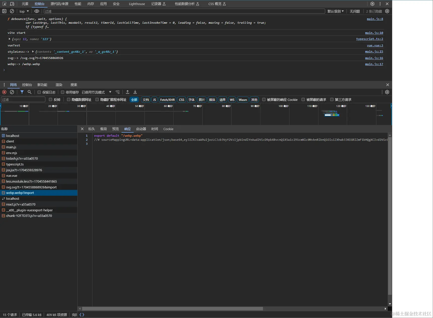Enable the 停用缓存 checkbox
The height and width of the screenshot is (318, 433).
[62, 92]
